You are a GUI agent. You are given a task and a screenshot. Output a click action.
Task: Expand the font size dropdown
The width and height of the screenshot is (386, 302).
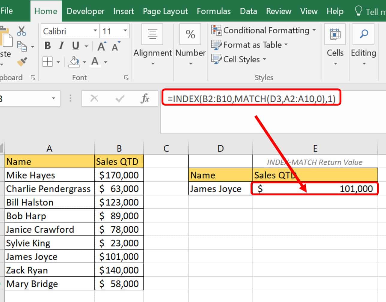click(125, 31)
